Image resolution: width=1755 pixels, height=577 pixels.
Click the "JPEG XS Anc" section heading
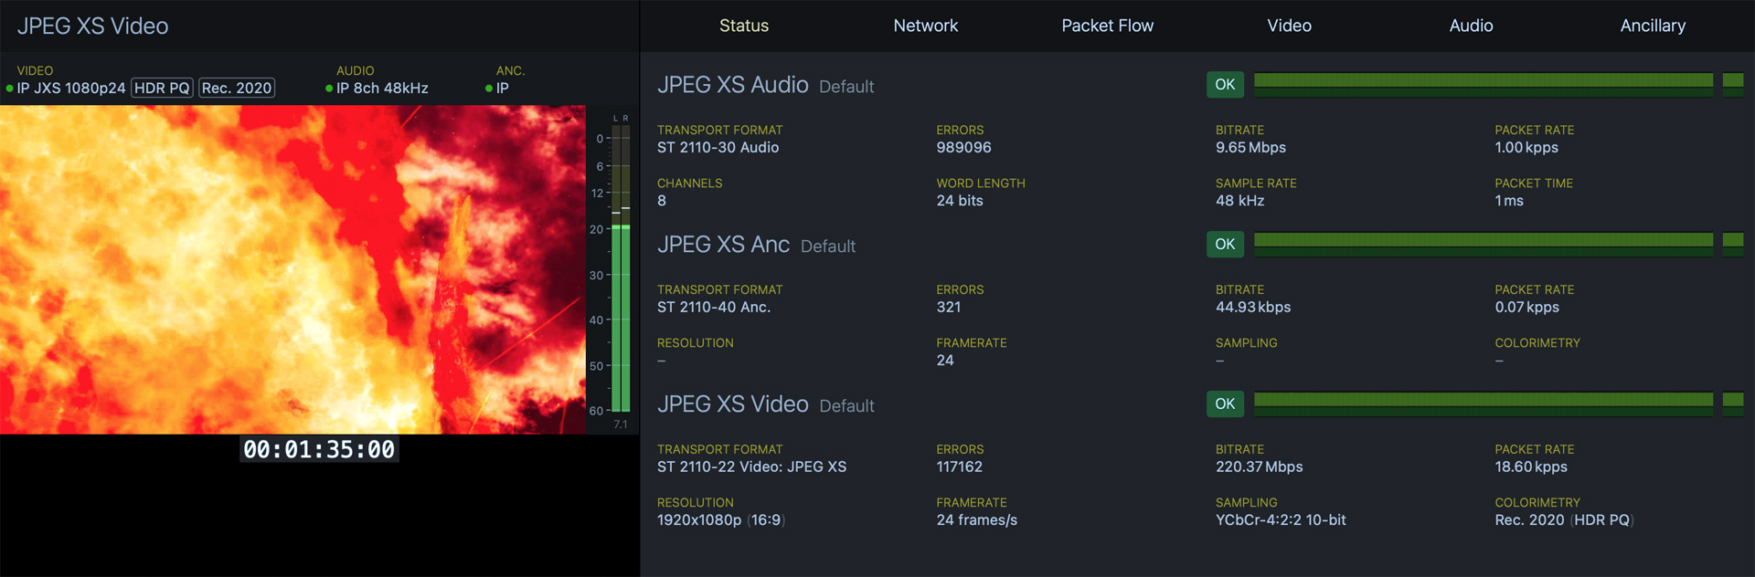point(724,245)
